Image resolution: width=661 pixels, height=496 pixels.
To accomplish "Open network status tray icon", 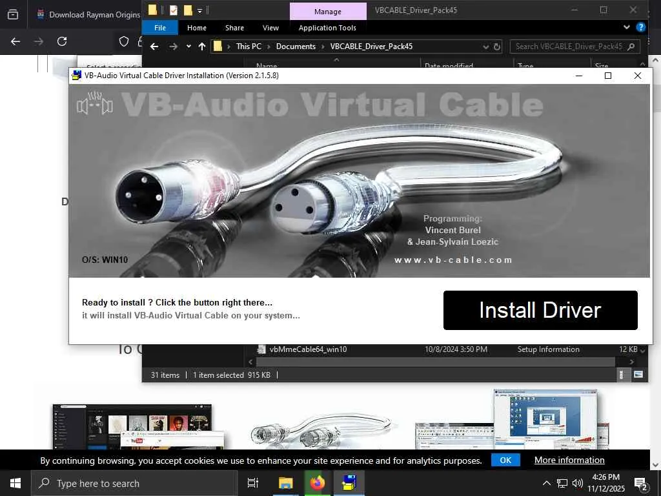I will pyautogui.click(x=562, y=483).
